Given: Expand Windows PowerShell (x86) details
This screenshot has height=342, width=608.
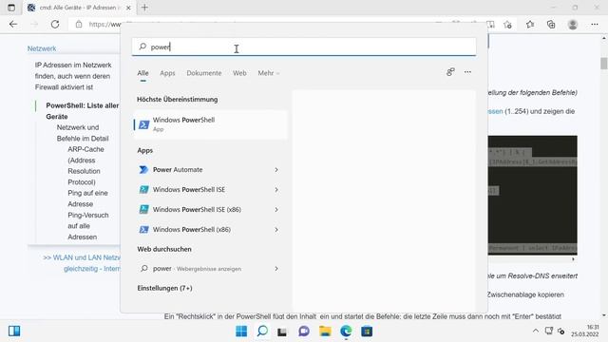Looking at the screenshot, I should pos(276,230).
